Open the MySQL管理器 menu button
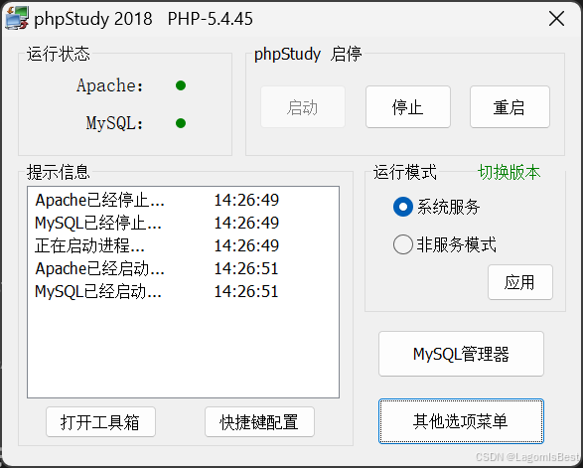Image resolution: width=583 pixels, height=468 pixels. tap(461, 354)
